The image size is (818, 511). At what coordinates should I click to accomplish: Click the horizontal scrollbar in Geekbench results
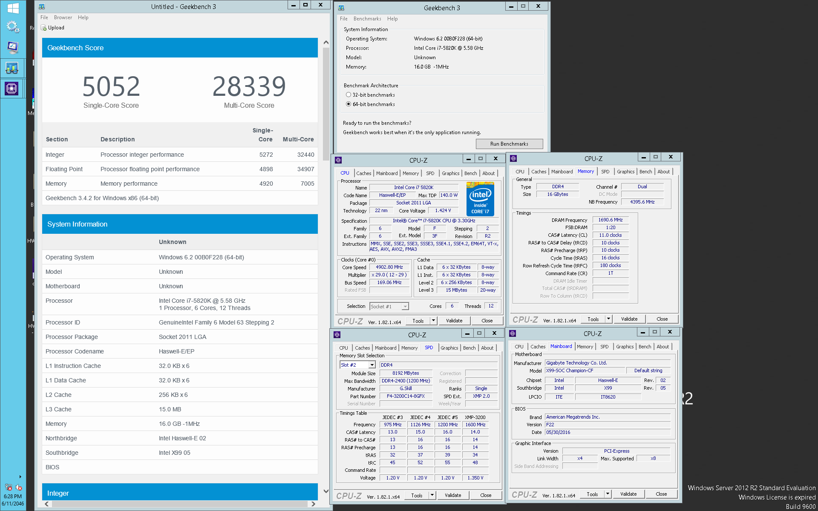(179, 504)
